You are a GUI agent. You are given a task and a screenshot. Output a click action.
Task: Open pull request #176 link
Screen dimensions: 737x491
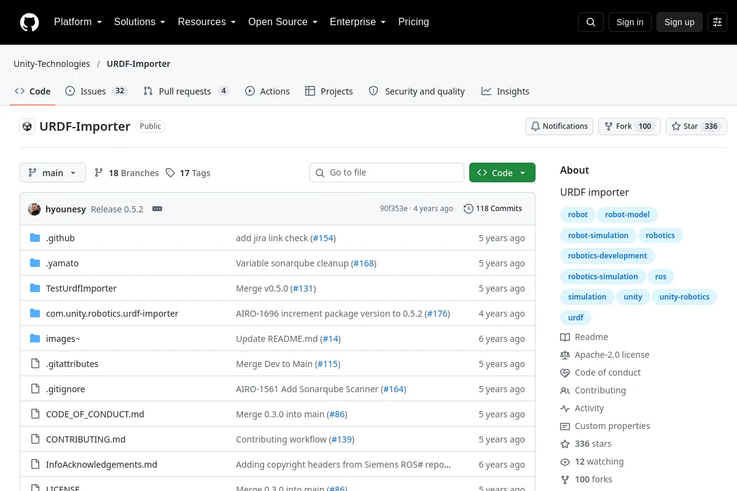(437, 314)
